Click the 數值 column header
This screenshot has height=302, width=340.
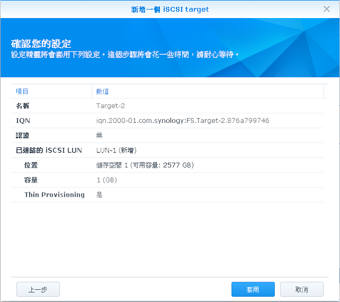[103, 91]
